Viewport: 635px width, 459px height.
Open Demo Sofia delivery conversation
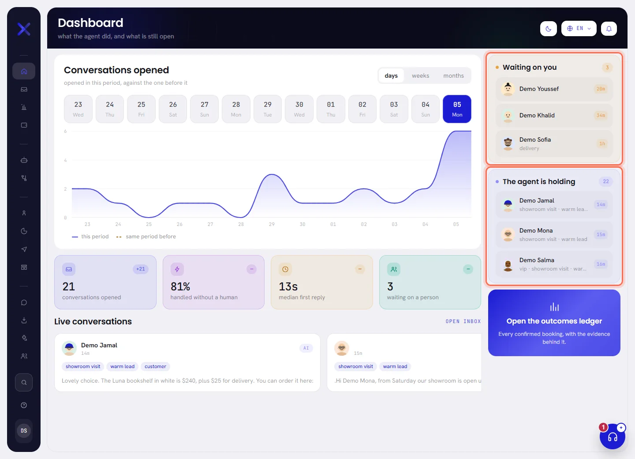coord(554,144)
